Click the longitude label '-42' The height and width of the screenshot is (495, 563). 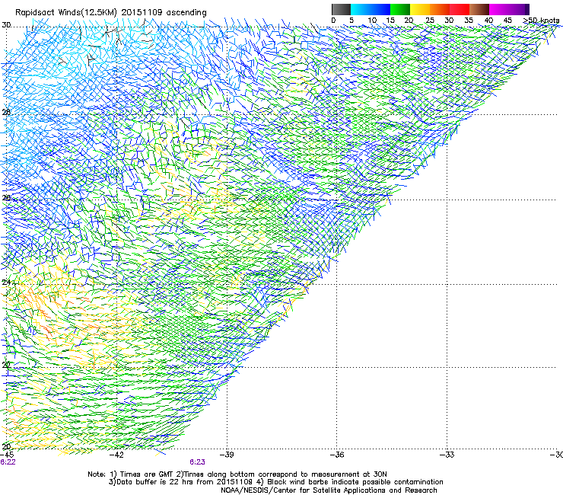click(116, 455)
